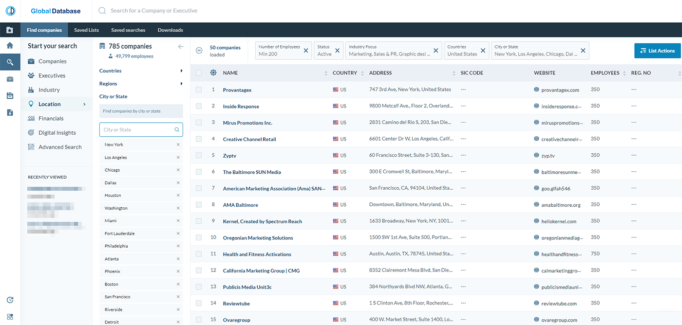Click the column settings gear icon
The image size is (682, 325).
(x=213, y=73)
